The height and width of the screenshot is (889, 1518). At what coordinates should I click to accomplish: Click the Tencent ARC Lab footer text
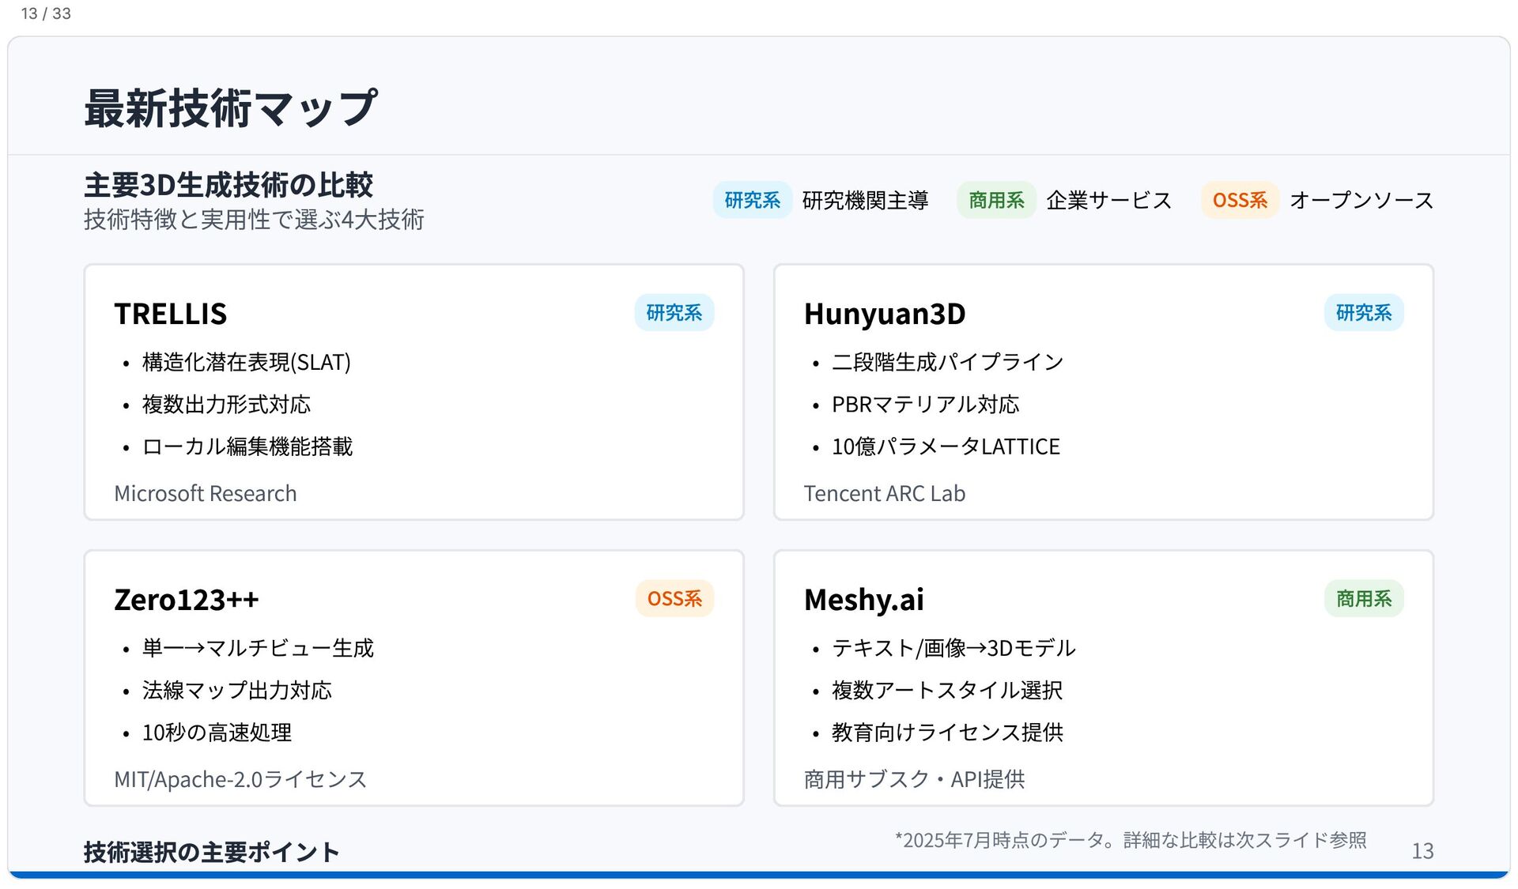coord(885,493)
